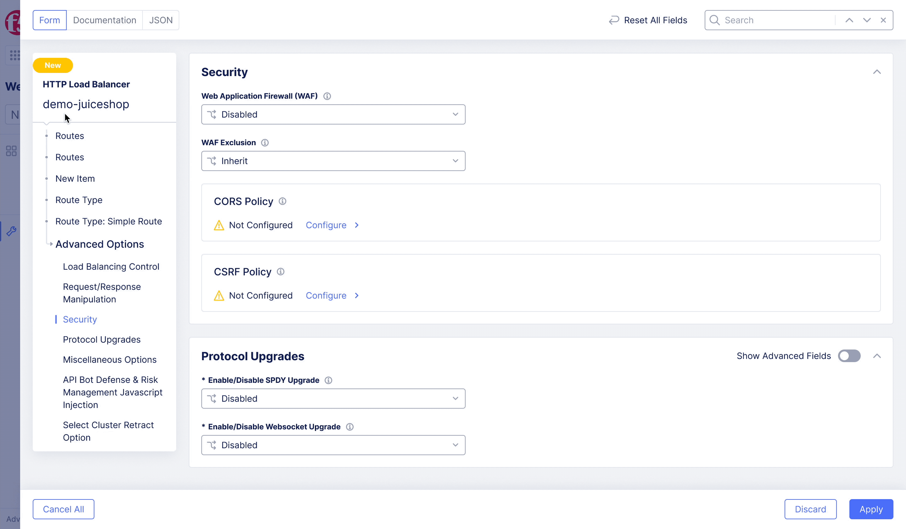Image resolution: width=906 pixels, height=529 pixels.
Task: Click the CSRF Policy info icon
Action: (x=280, y=272)
